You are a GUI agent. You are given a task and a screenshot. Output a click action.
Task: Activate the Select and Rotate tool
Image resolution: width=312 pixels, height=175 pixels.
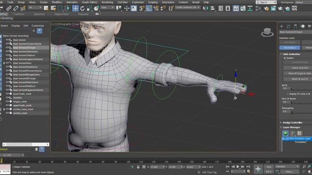tap(82, 8)
